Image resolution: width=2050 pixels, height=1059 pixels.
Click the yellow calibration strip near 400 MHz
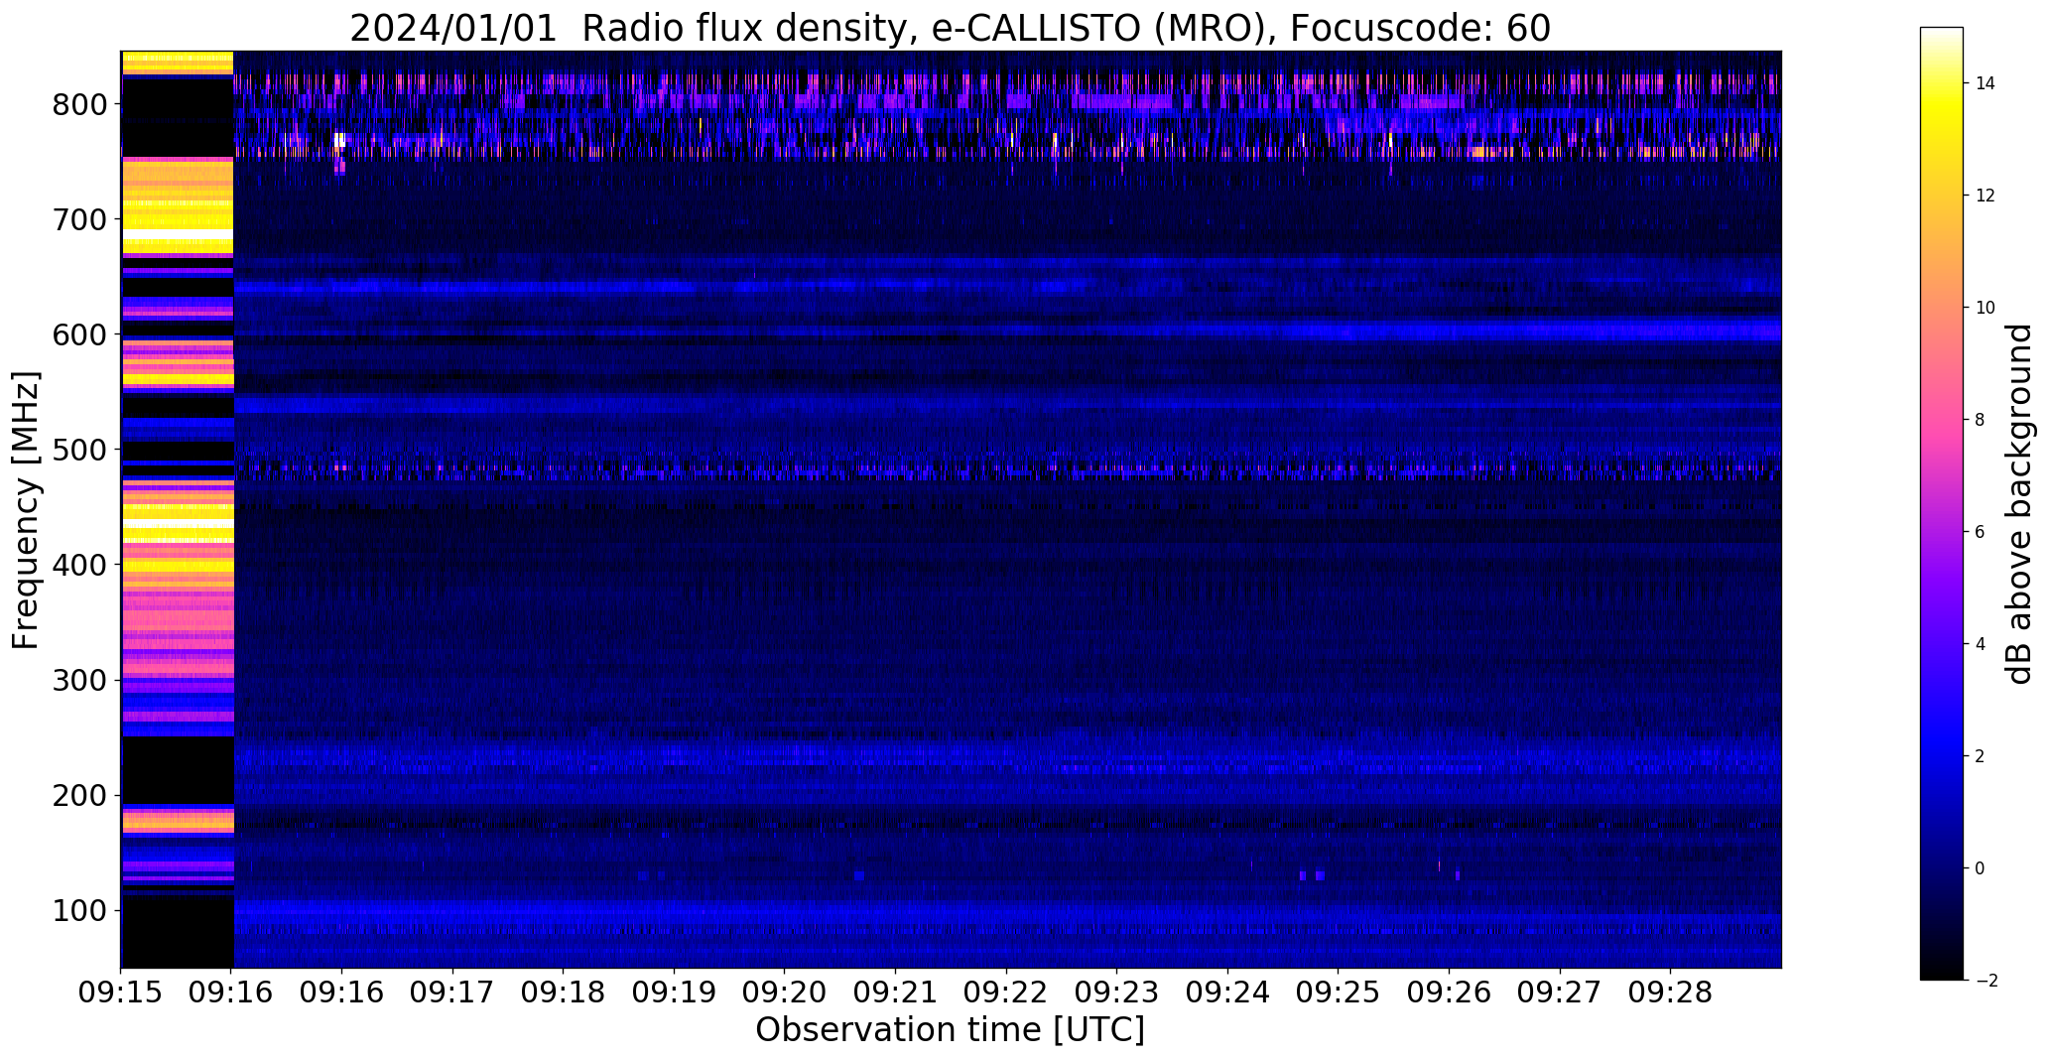click(178, 567)
